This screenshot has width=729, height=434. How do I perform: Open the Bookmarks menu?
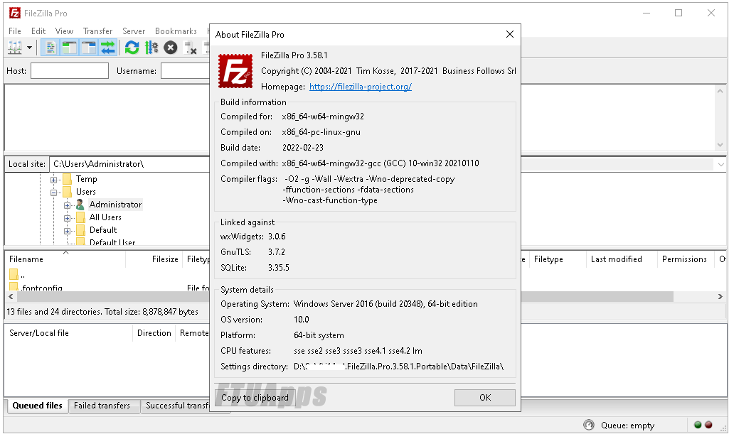(x=176, y=31)
